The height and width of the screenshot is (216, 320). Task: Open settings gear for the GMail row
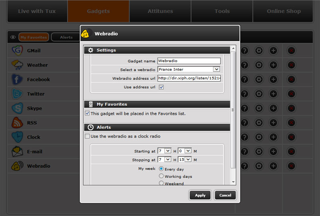coord(259,51)
